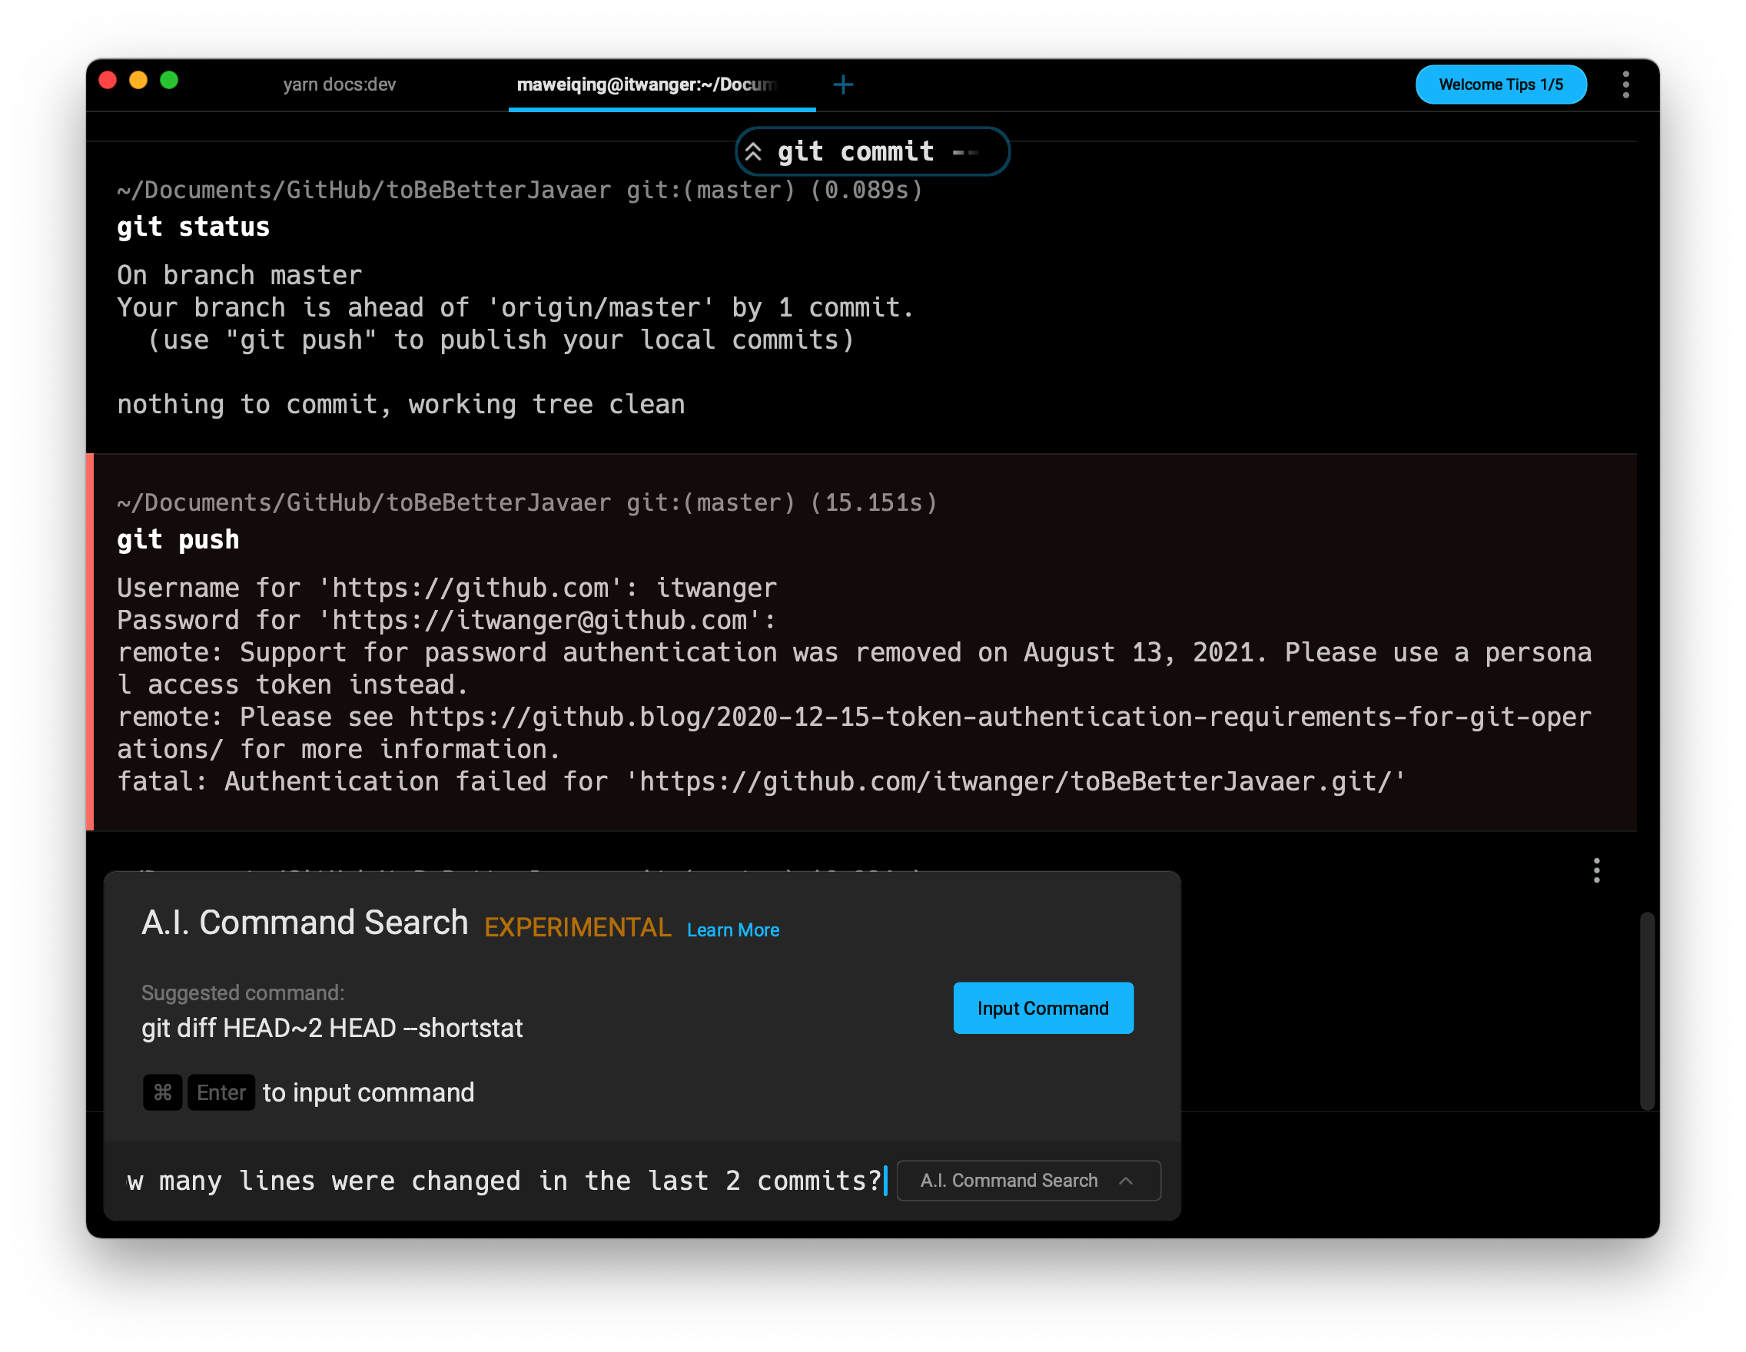Viewport: 1746px width, 1352px height.
Task: Open the Learn More link
Action: coord(732,929)
